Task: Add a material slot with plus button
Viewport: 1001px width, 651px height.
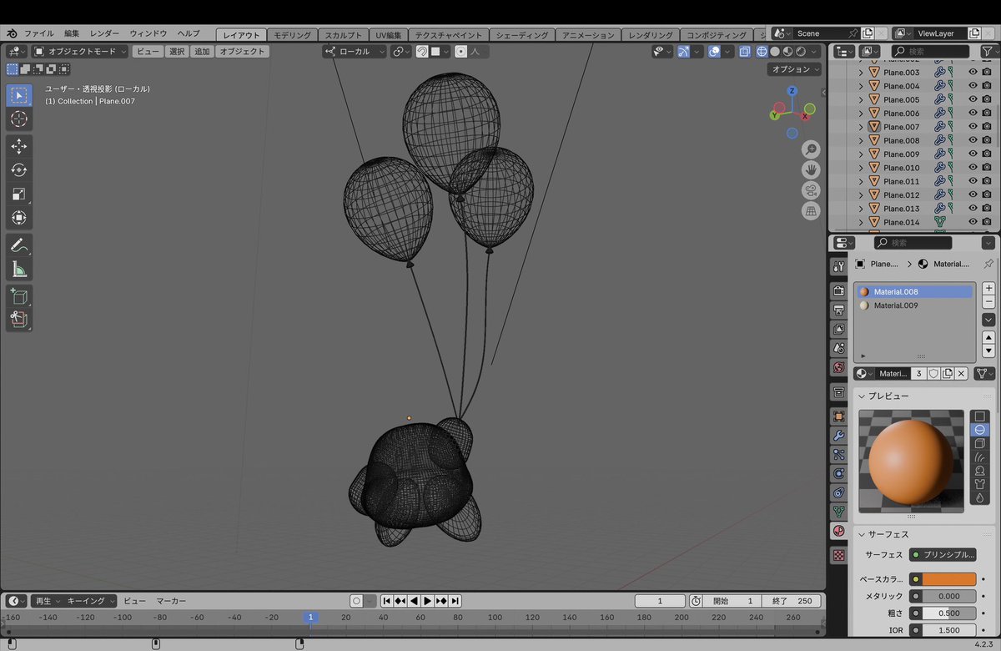Action: pos(988,288)
